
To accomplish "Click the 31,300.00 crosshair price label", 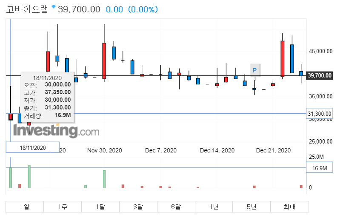I will click(319, 114).
